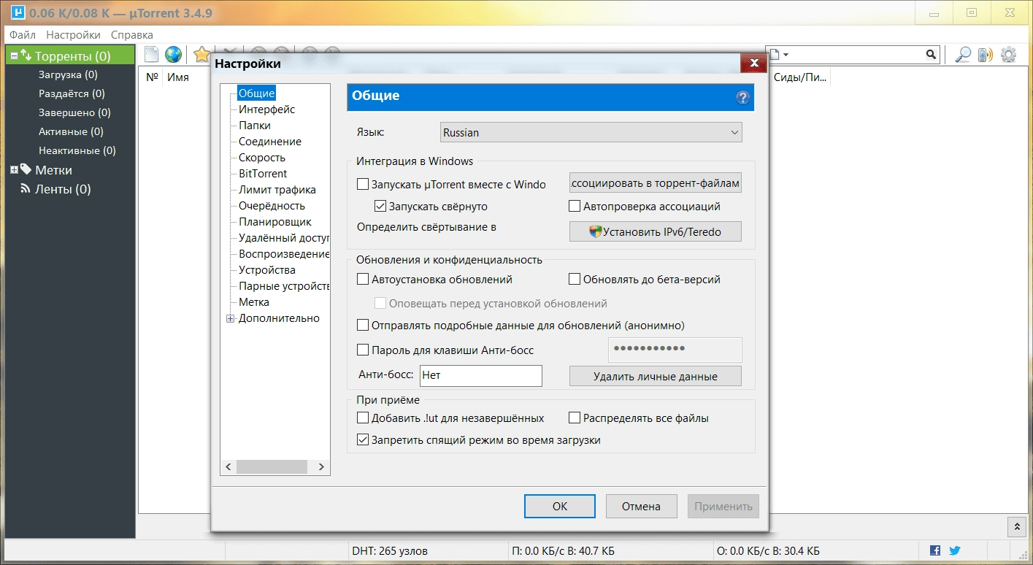Create a new torrent via the document icon
Image resolution: width=1033 pixels, height=565 pixels.
pos(151,54)
